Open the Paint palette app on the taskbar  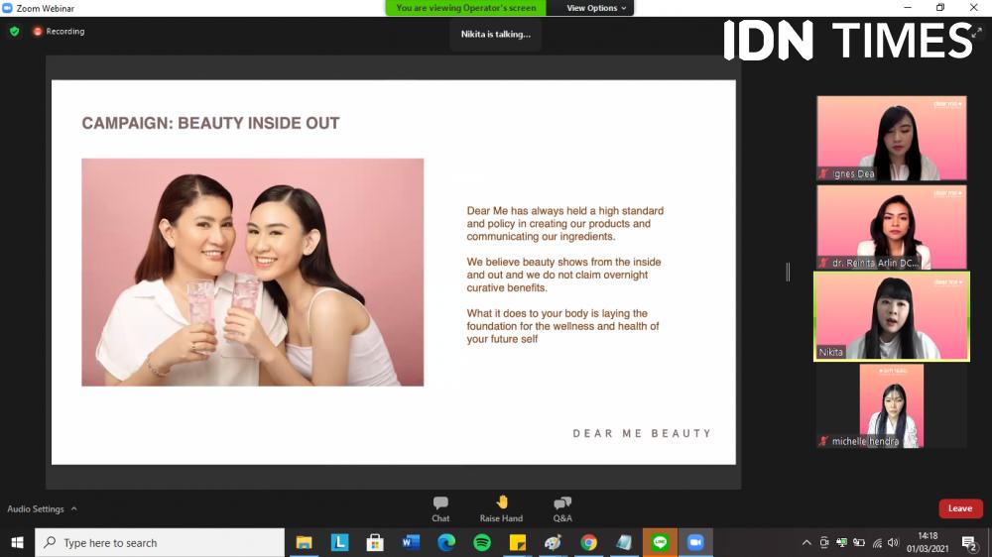(553, 542)
